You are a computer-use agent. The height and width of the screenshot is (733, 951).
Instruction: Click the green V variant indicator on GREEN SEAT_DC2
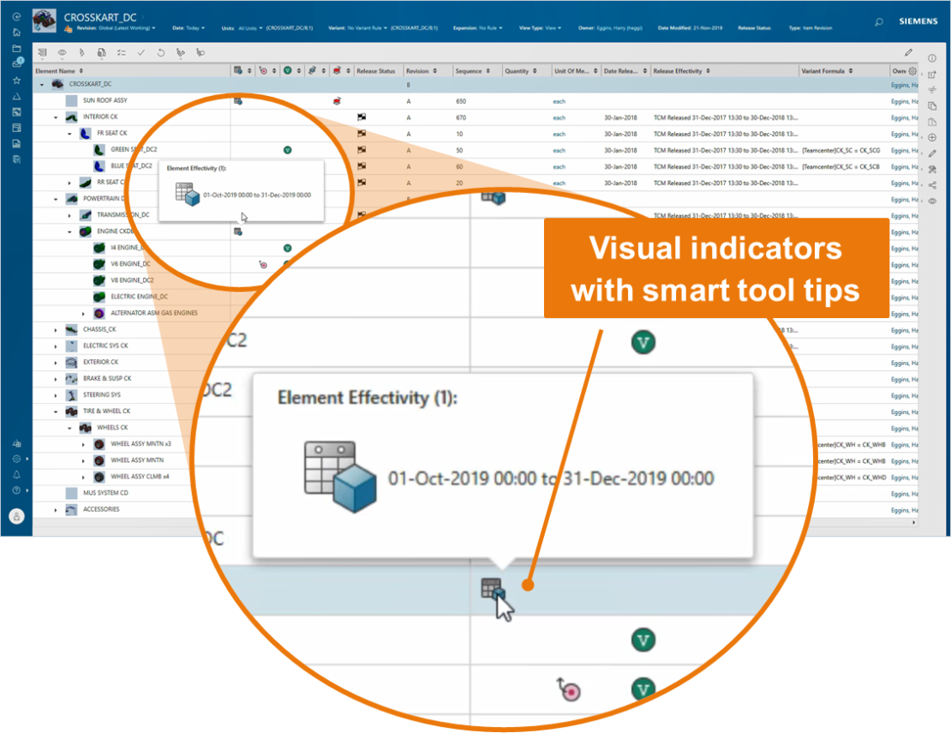286,149
